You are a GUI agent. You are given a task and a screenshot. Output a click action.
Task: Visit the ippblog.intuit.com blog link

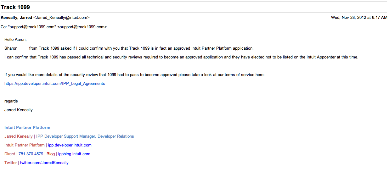tap(74, 154)
